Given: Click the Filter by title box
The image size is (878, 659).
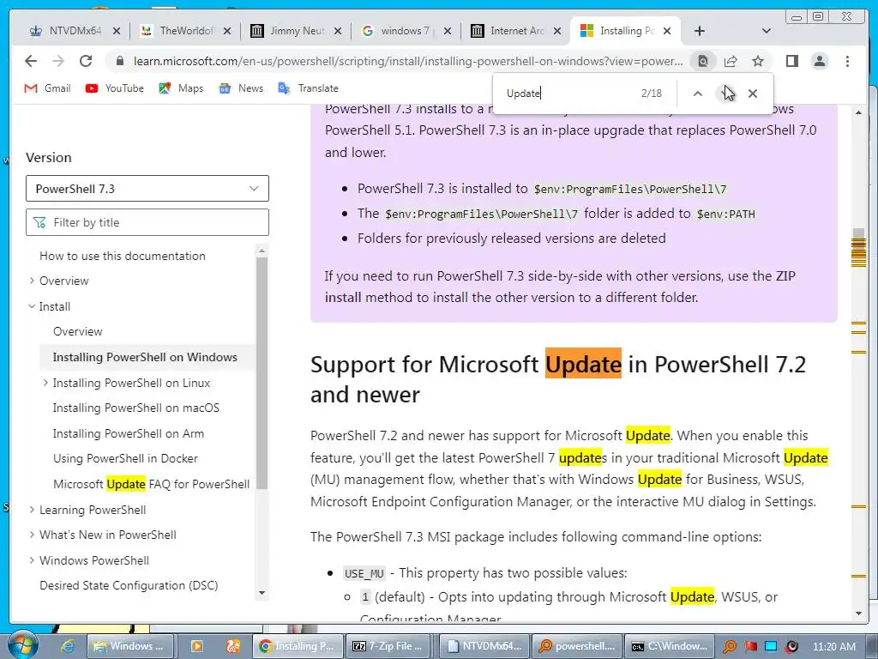Looking at the screenshot, I should point(147,222).
